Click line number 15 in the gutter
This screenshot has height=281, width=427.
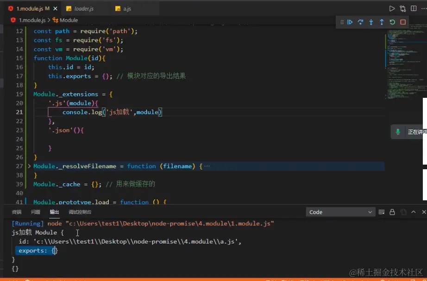point(19,58)
